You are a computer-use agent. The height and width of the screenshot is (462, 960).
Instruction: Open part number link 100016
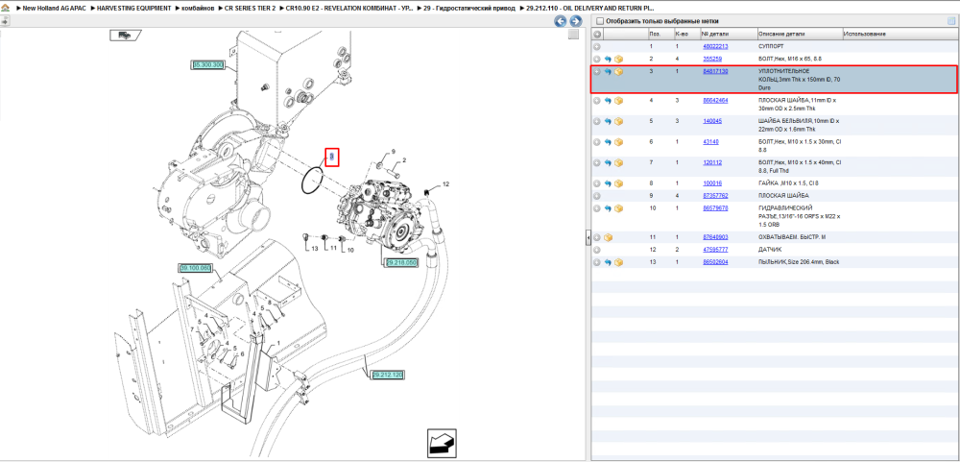[x=712, y=183]
